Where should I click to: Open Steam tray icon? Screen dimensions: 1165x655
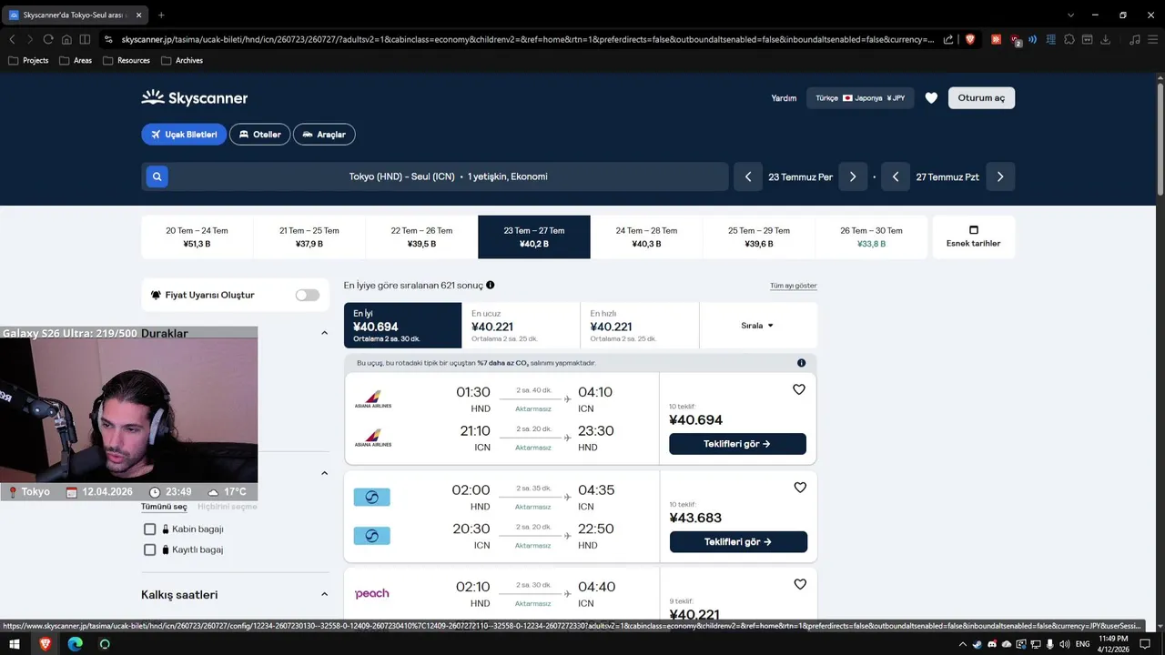[x=978, y=644]
